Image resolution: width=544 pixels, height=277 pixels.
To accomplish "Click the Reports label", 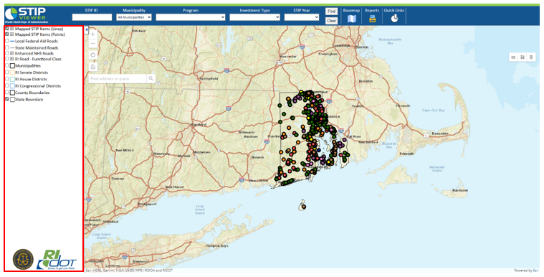I will (372, 11).
